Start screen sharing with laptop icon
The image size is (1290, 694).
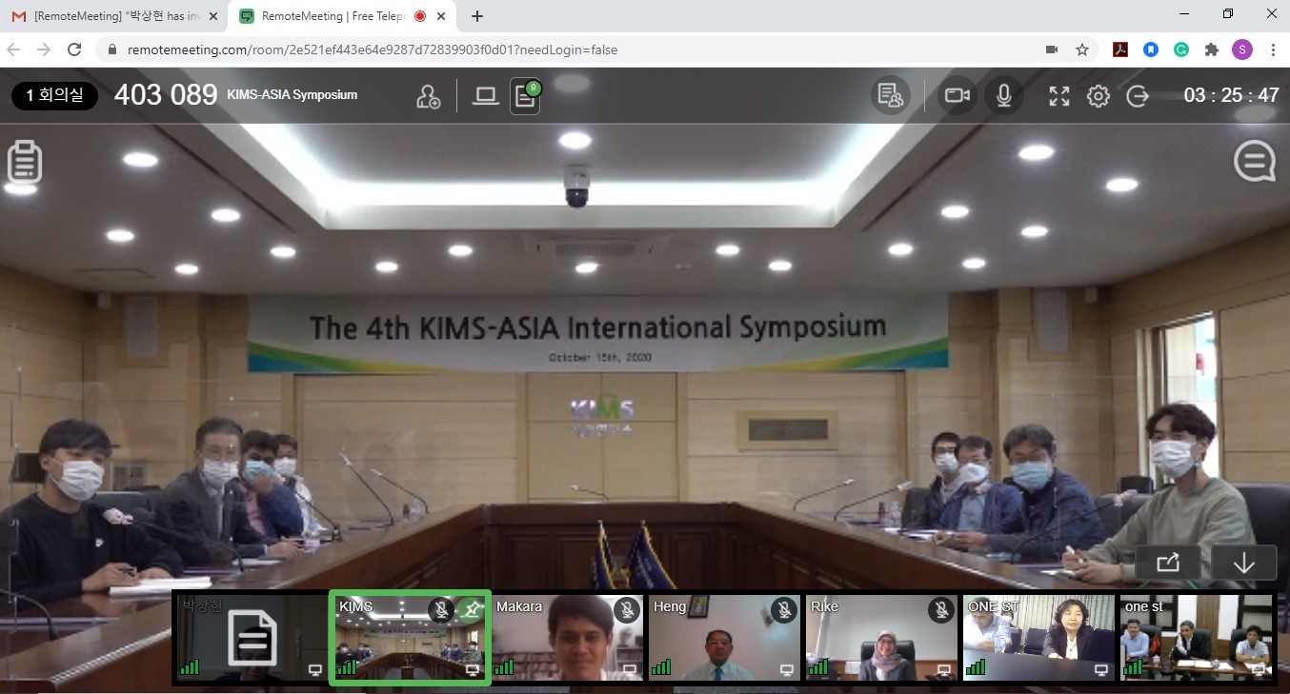[486, 95]
